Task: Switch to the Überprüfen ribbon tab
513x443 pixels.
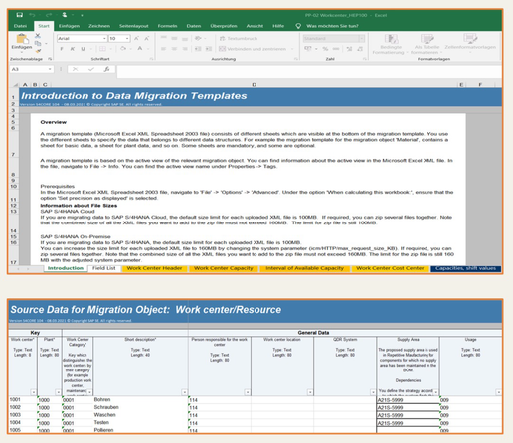Action: click(224, 26)
